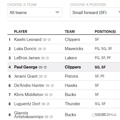The width and height of the screenshot is (120, 120).
Task: Click the Mavericks team cell
Action: coord(74,49)
